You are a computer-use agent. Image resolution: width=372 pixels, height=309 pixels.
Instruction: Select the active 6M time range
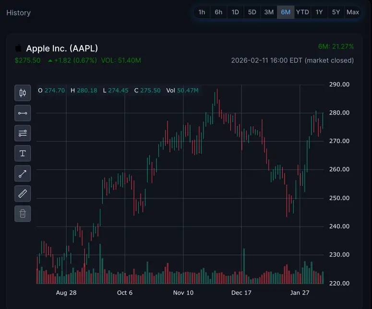286,12
